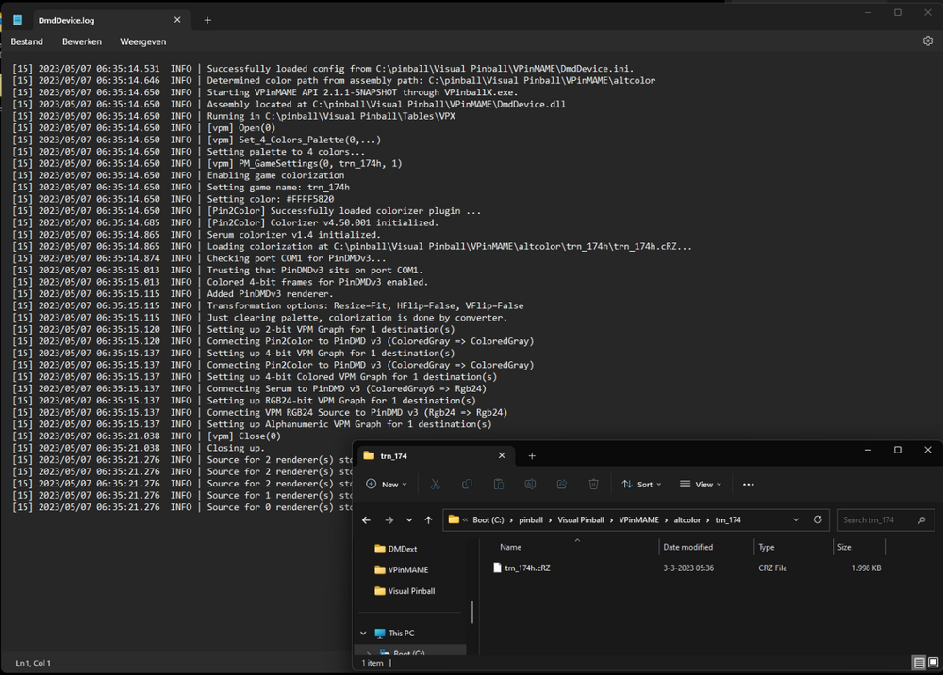Go forward in File Explorer
This screenshot has width=943, height=675.
389,520
